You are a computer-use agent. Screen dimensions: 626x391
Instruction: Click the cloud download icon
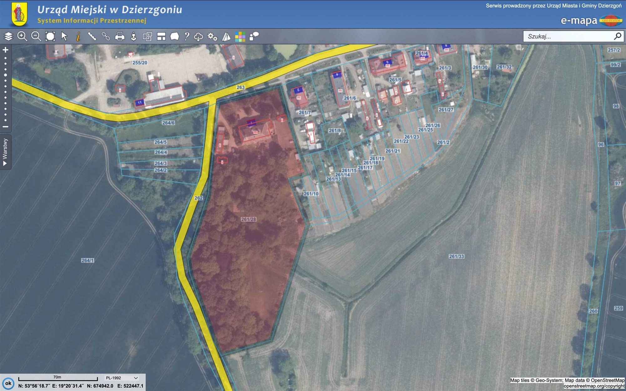click(198, 37)
